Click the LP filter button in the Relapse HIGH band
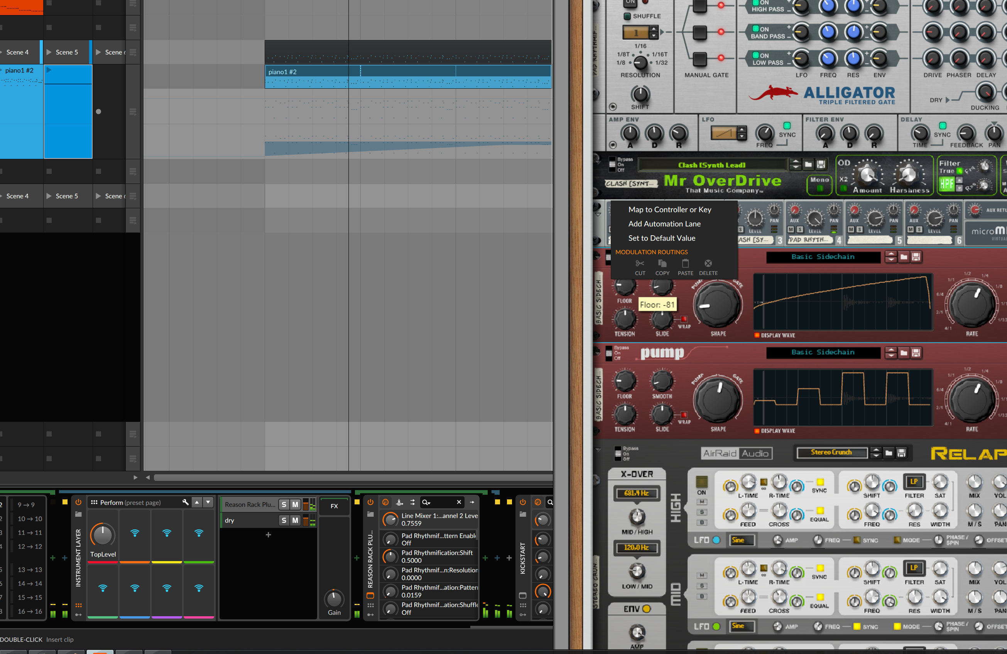 click(x=914, y=482)
